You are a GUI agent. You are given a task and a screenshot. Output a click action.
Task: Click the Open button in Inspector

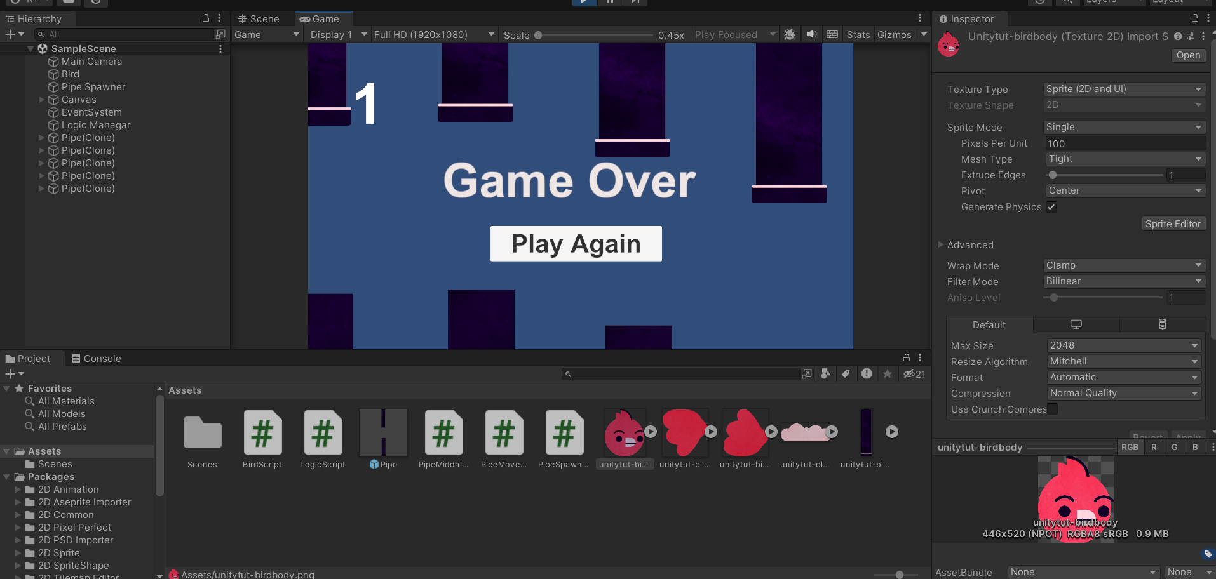click(x=1188, y=55)
